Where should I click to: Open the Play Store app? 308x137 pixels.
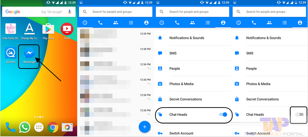coord(48,31)
